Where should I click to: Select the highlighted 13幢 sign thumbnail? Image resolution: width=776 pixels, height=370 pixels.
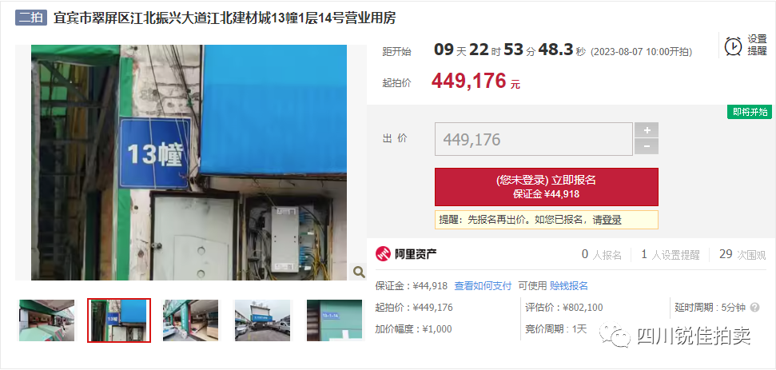pyautogui.click(x=119, y=320)
